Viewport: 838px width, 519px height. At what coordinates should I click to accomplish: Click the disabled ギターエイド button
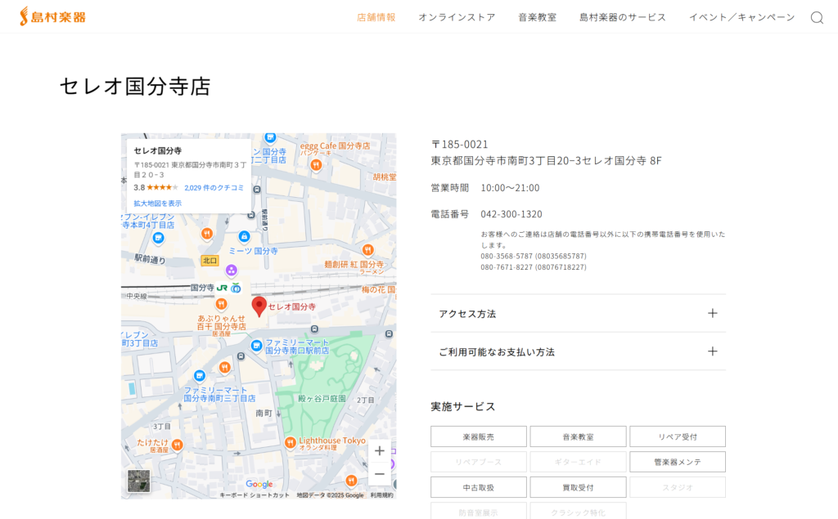(x=578, y=462)
